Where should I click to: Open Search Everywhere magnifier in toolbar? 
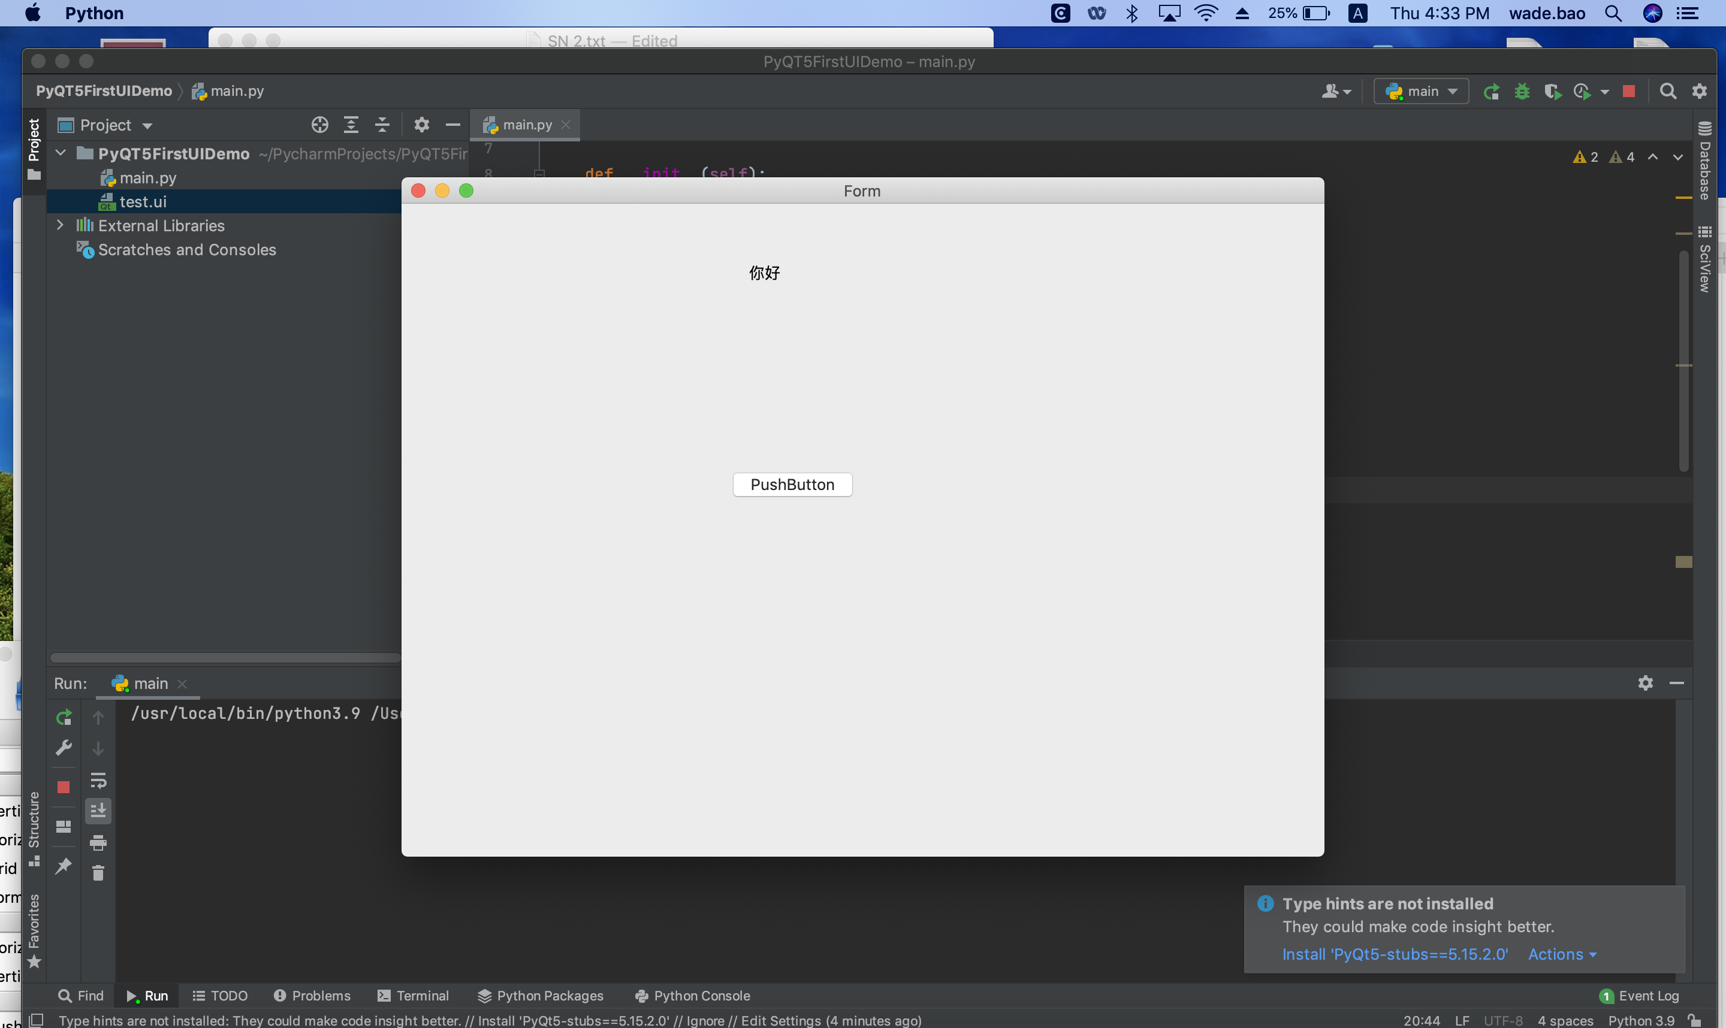1668,92
